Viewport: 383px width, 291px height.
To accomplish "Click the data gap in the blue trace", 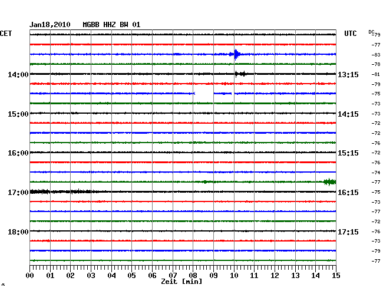I will 204,94.
